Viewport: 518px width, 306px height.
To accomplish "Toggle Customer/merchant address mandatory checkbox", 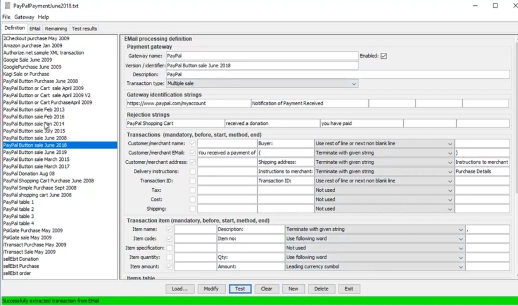I will coord(193,162).
